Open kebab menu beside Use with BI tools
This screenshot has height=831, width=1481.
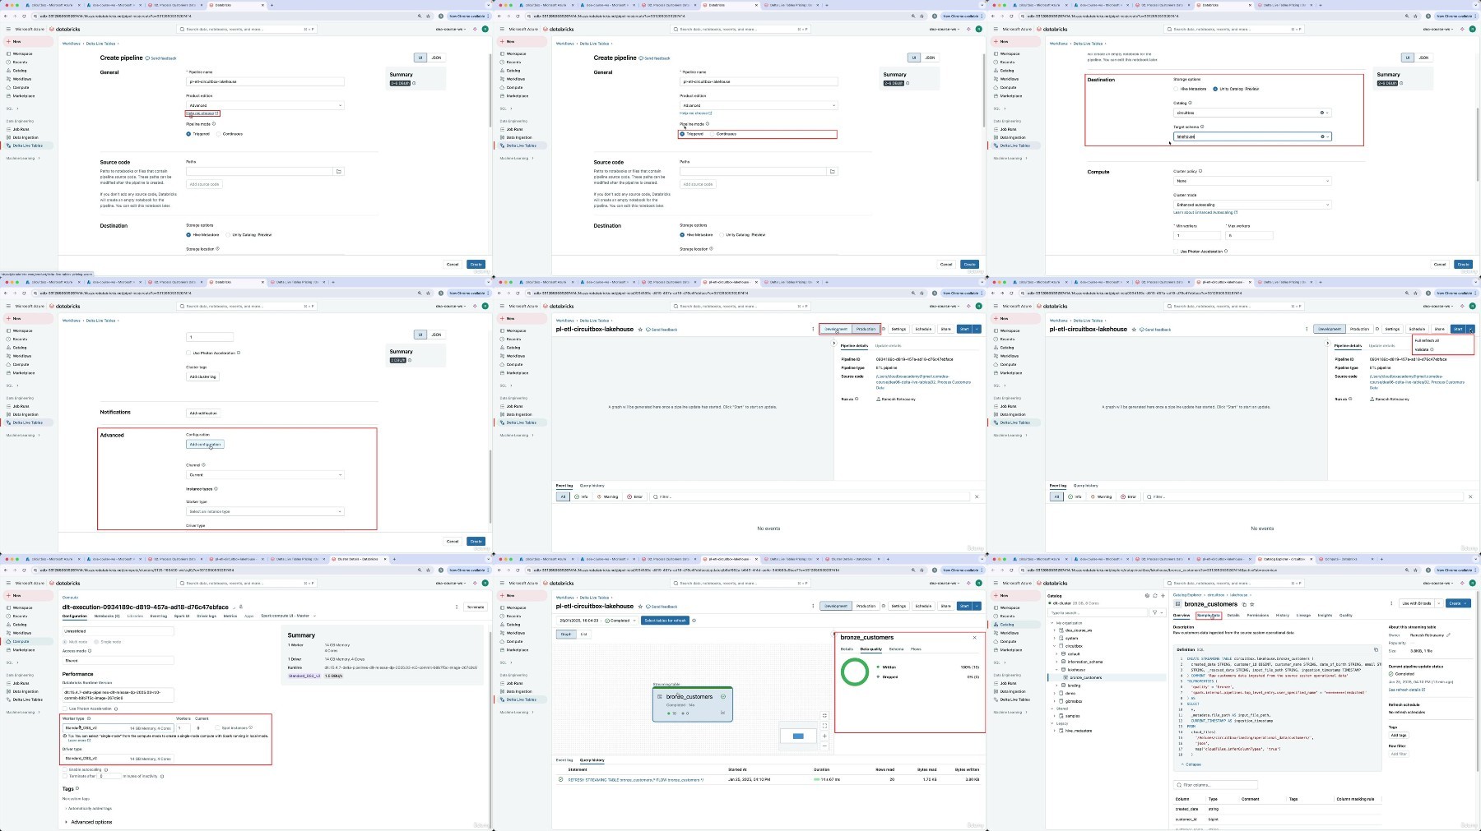[x=1393, y=603]
